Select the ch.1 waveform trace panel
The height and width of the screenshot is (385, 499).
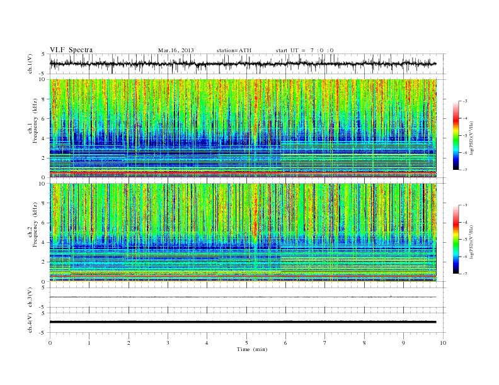248,64
